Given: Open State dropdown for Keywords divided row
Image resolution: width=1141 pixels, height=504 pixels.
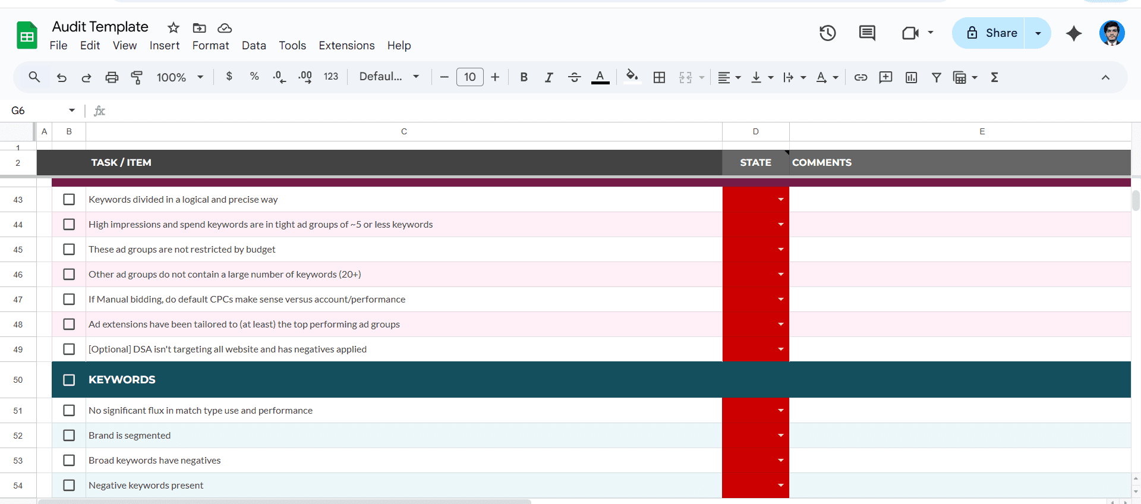Looking at the screenshot, I should pyautogui.click(x=781, y=200).
